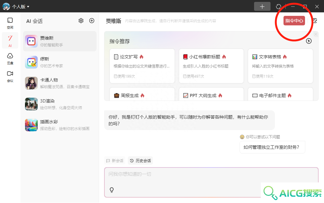Open the 云盘 cloud drive section
The height and width of the screenshot is (203, 324).
10,59
